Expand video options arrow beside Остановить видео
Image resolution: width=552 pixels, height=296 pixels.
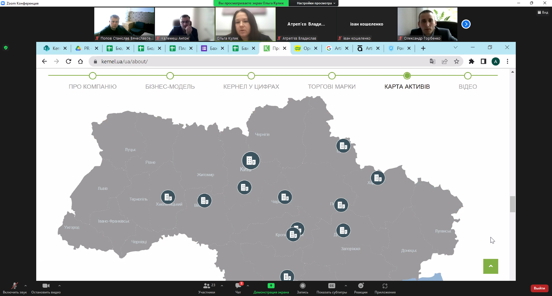click(60, 286)
